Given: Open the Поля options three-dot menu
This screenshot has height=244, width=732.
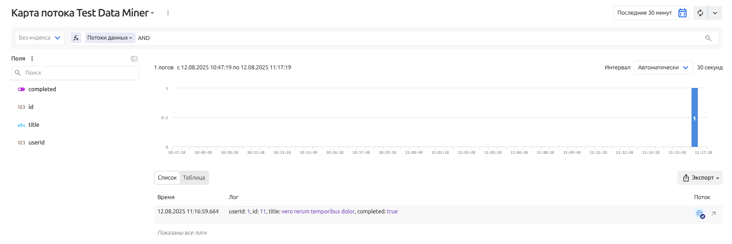Looking at the screenshot, I should (32, 59).
